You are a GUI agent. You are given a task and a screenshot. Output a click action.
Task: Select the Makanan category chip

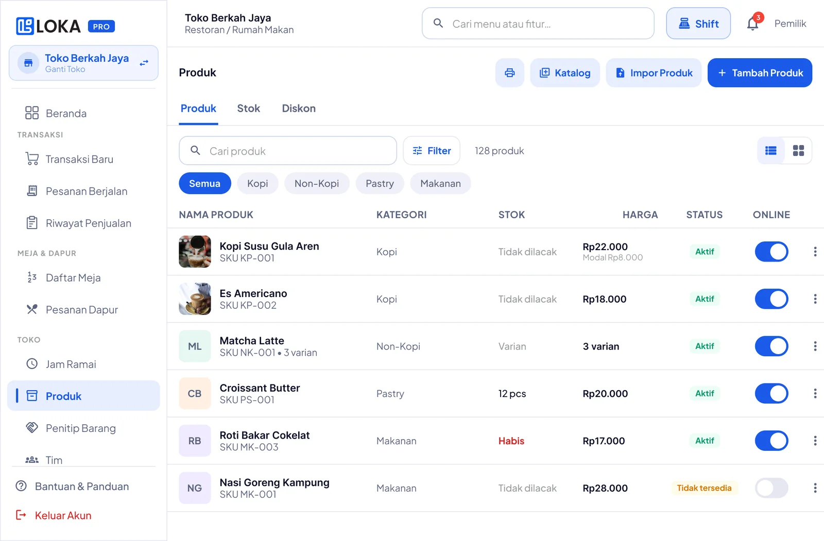[x=440, y=183]
